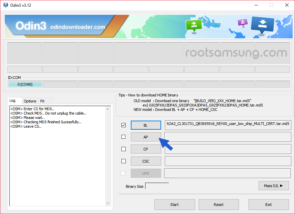The height and width of the screenshot is (214, 295).
Task: Click the odindownloader.com banner text
Action: coord(78,27)
